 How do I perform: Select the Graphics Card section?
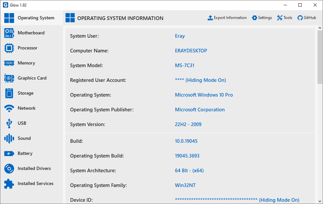(x=31, y=78)
